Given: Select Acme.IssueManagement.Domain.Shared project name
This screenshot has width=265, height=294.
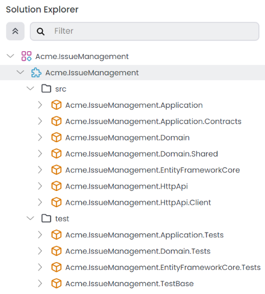Looking at the screenshot, I should point(142,154).
